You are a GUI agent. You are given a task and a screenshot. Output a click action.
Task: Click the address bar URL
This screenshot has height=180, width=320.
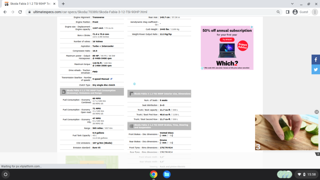tap(90, 12)
